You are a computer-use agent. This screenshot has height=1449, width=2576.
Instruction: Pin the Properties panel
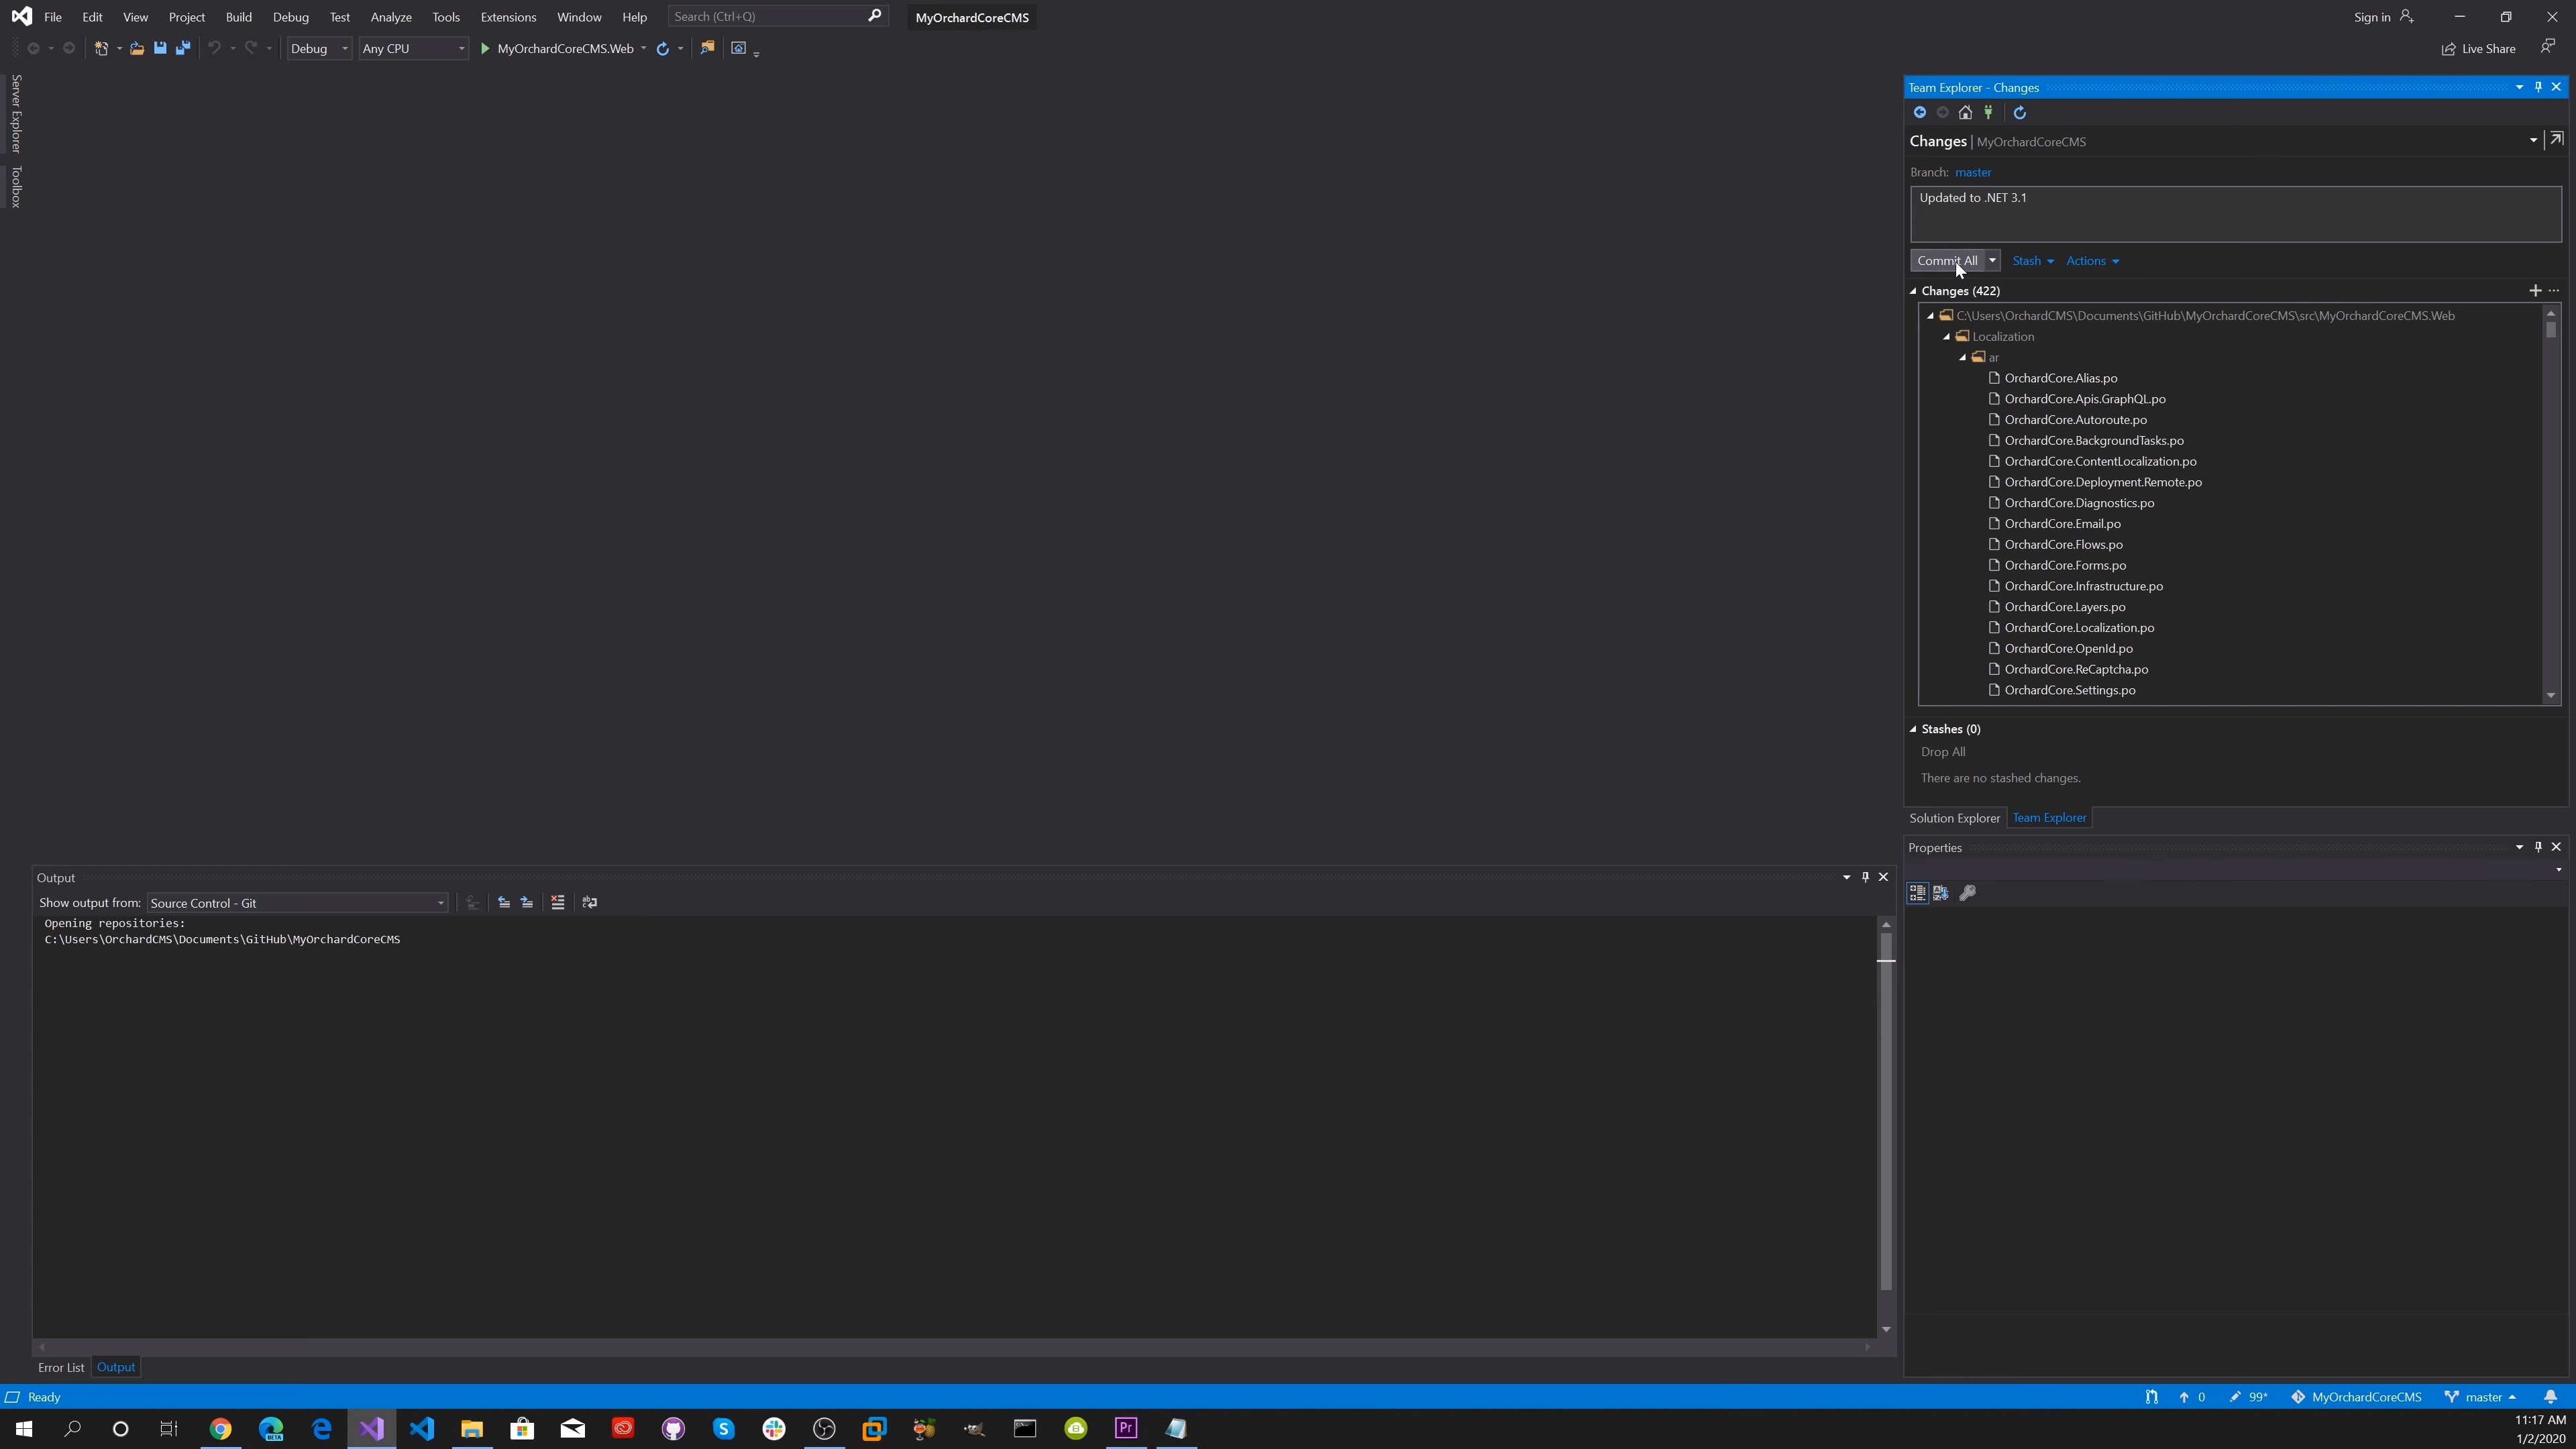(2538, 847)
